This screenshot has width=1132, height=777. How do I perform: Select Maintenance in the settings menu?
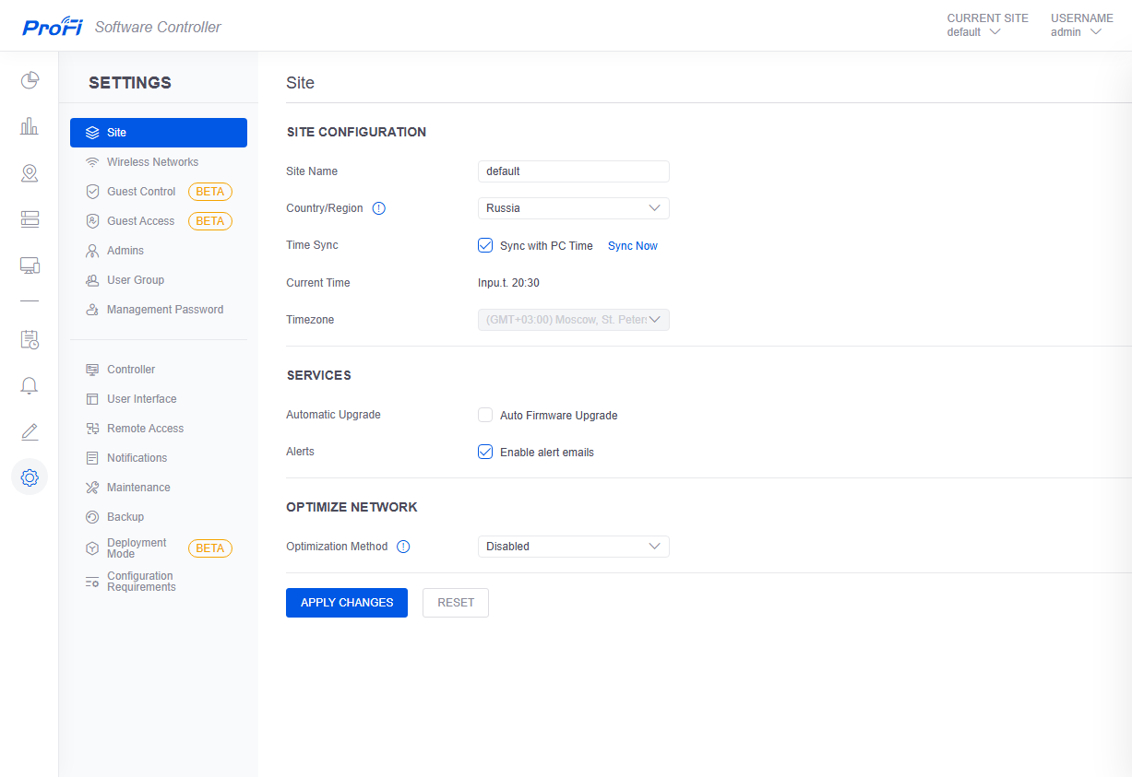[x=138, y=488]
